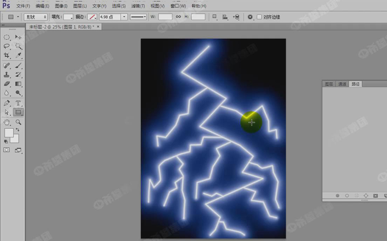Image resolution: width=387 pixels, height=241 pixels.
Task: Open the 滤镜(T) menu
Action: pos(138,6)
